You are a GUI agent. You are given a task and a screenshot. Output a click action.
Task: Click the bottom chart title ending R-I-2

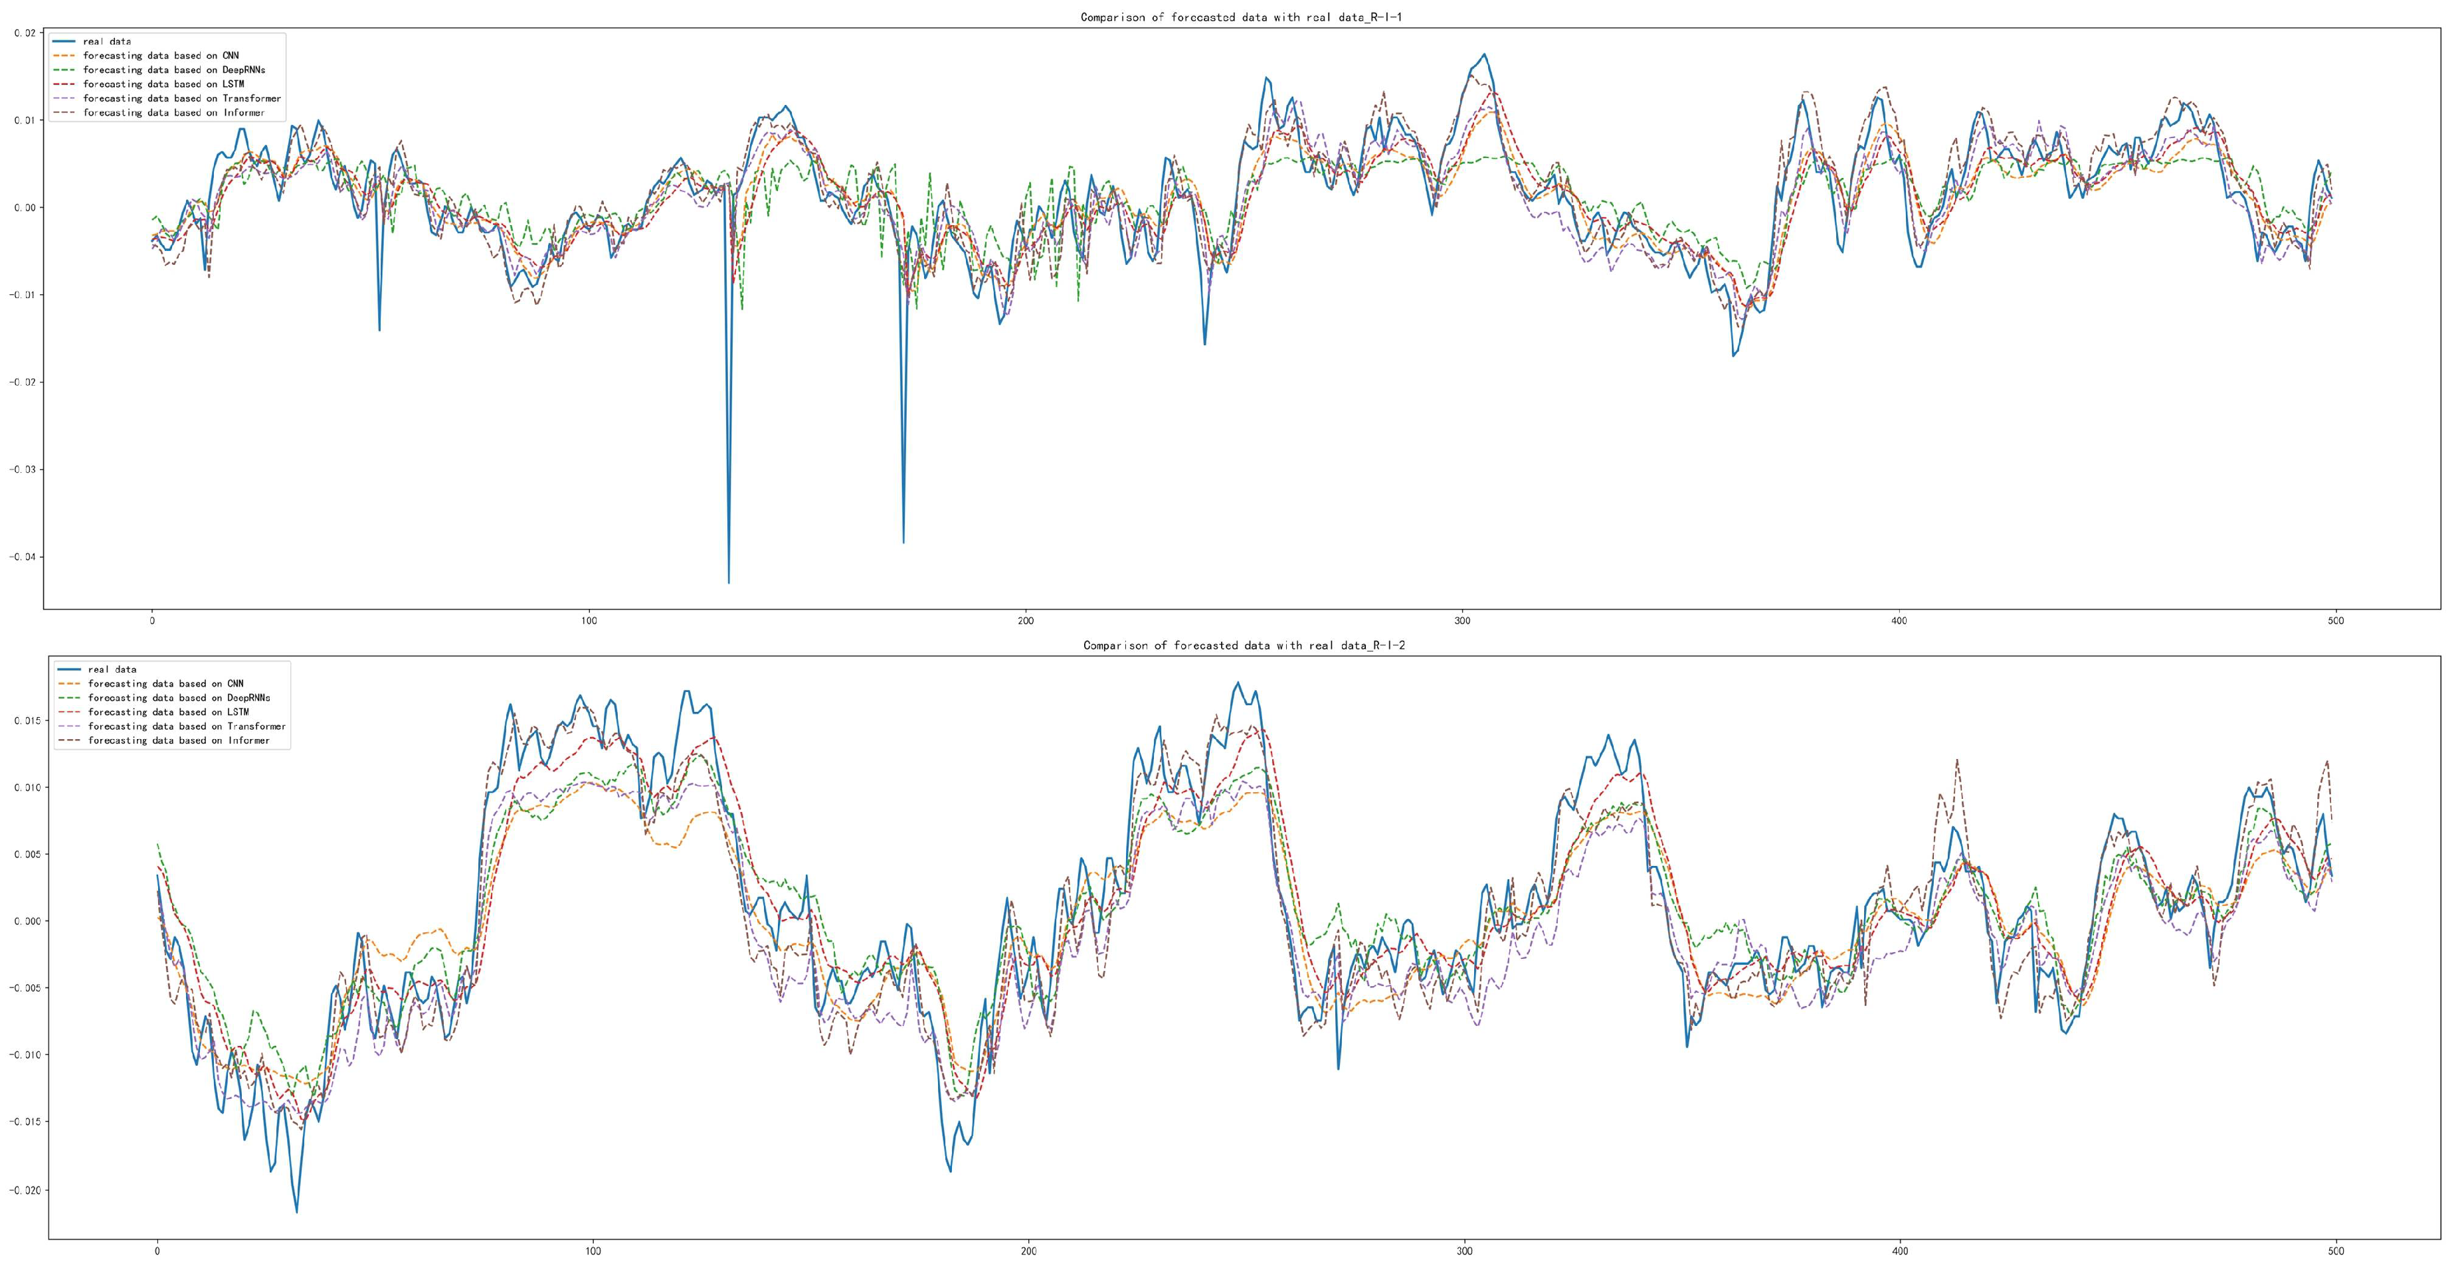[x=1244, y=645]
